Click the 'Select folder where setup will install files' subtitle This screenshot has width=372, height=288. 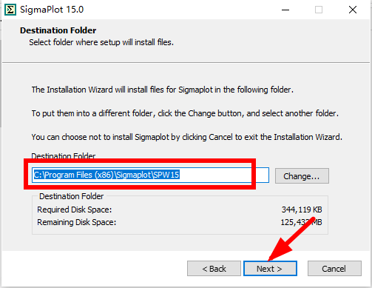tap(101, 42)
